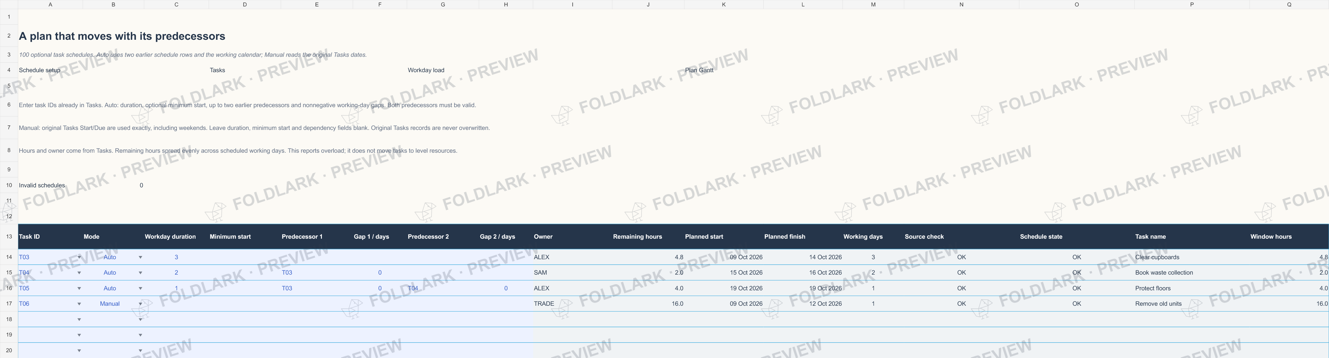Open Task ID dropdown arrow for T03
This screenshot has height=358, width=1329.
(x=79, y=257)
